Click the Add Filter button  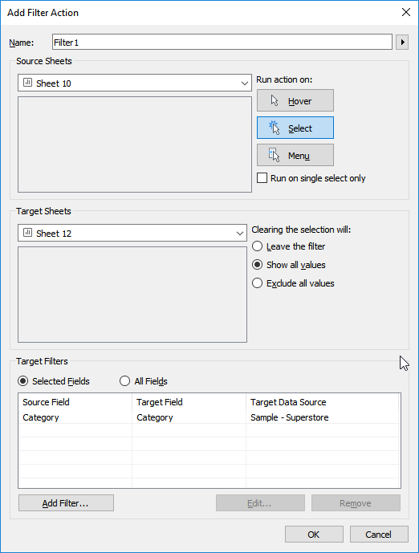click(67, 503)
